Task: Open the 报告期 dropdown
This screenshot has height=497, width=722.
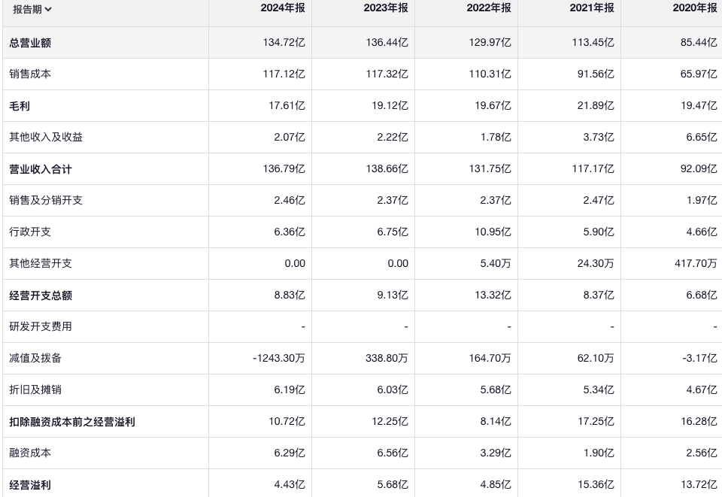Action: [x=32, y=10]
